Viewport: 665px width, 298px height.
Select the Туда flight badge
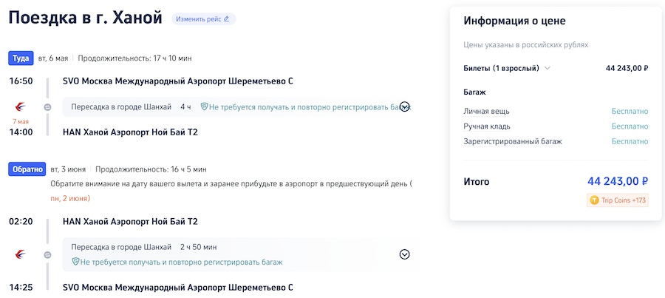(x=20, y=58)
